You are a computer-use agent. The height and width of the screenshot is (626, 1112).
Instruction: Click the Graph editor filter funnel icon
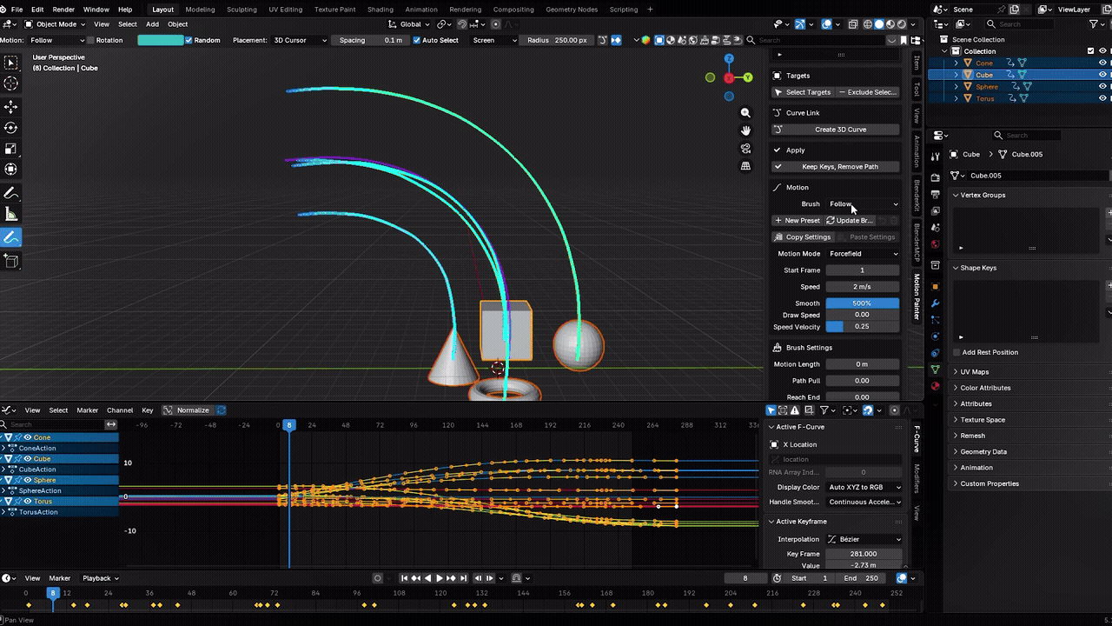click(824, 410)
